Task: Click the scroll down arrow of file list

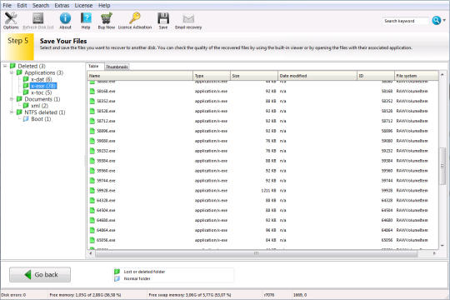Action: (442, 246)
